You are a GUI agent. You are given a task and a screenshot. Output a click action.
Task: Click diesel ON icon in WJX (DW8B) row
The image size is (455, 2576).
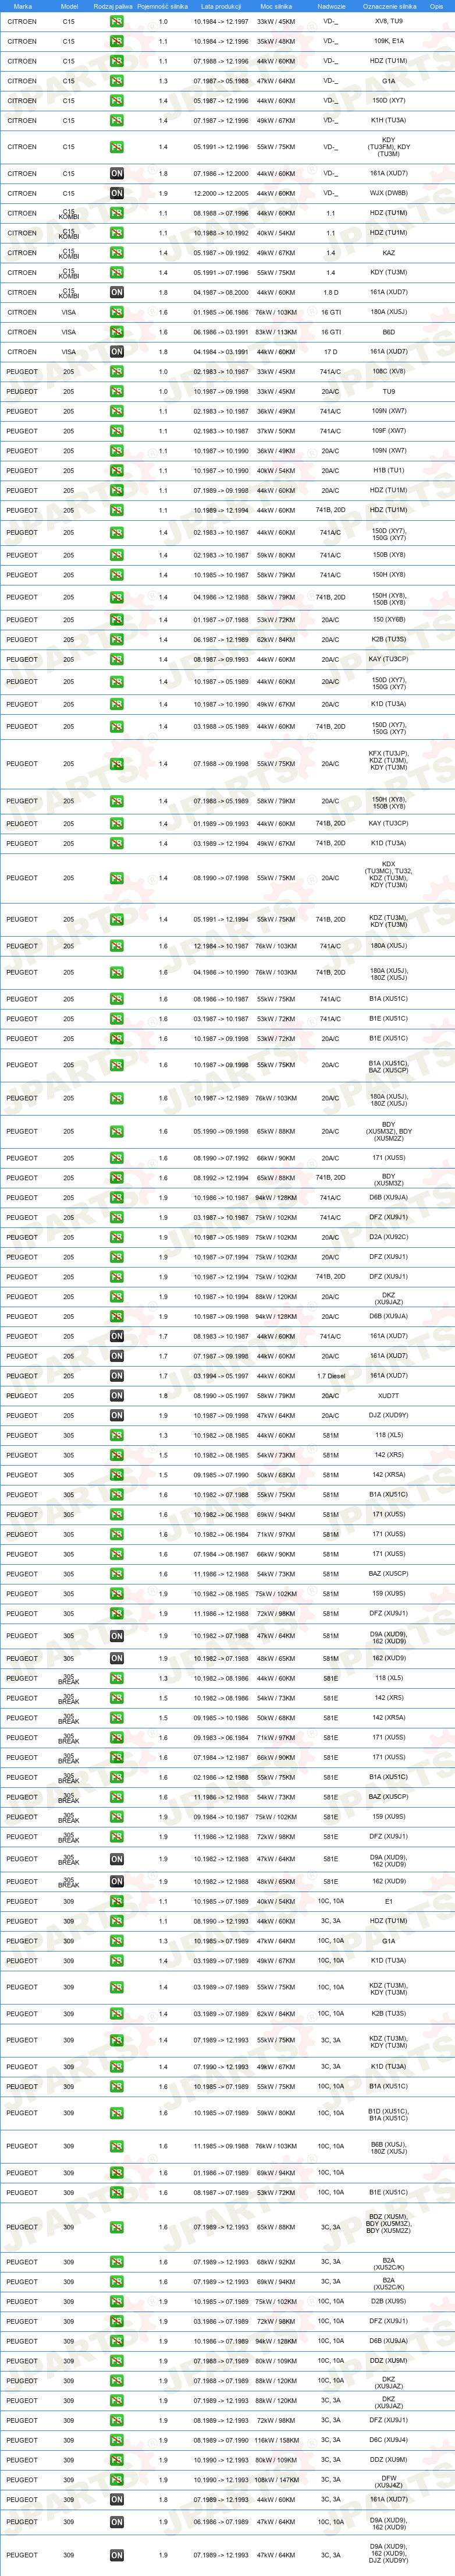tap(117, 193)
